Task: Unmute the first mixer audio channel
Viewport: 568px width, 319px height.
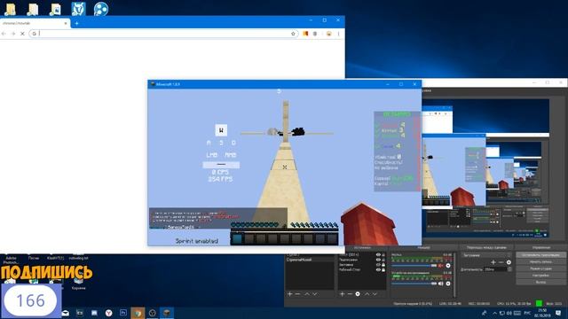Action: [441, 266]
